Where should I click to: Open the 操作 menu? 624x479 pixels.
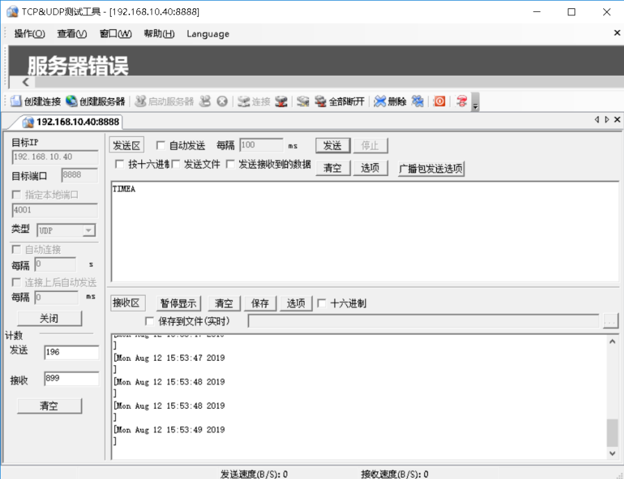[x=28, y=33]
